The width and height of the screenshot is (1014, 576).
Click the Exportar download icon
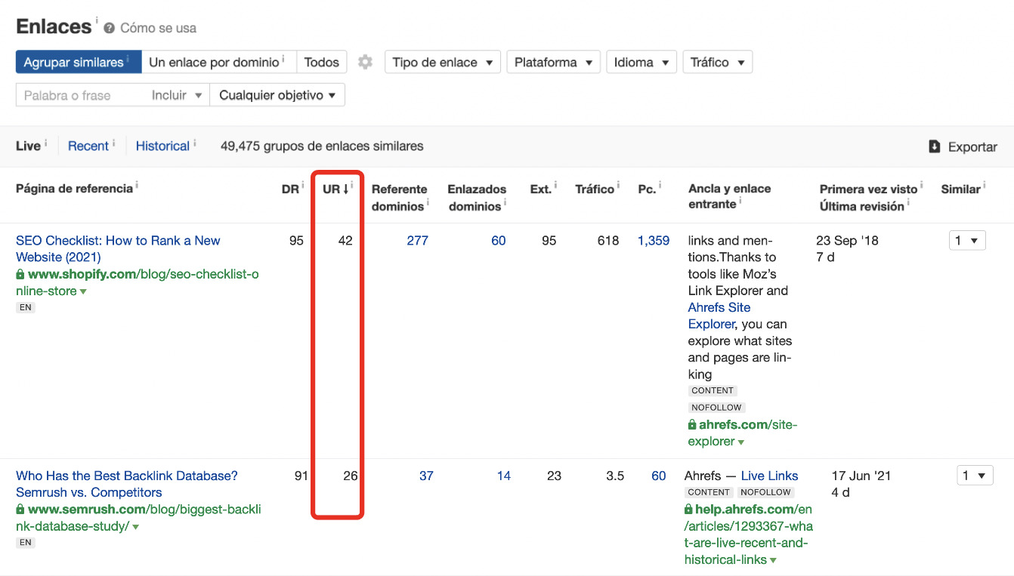point(935,146)
